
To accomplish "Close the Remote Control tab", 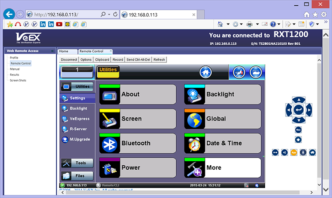I will 111,51.
